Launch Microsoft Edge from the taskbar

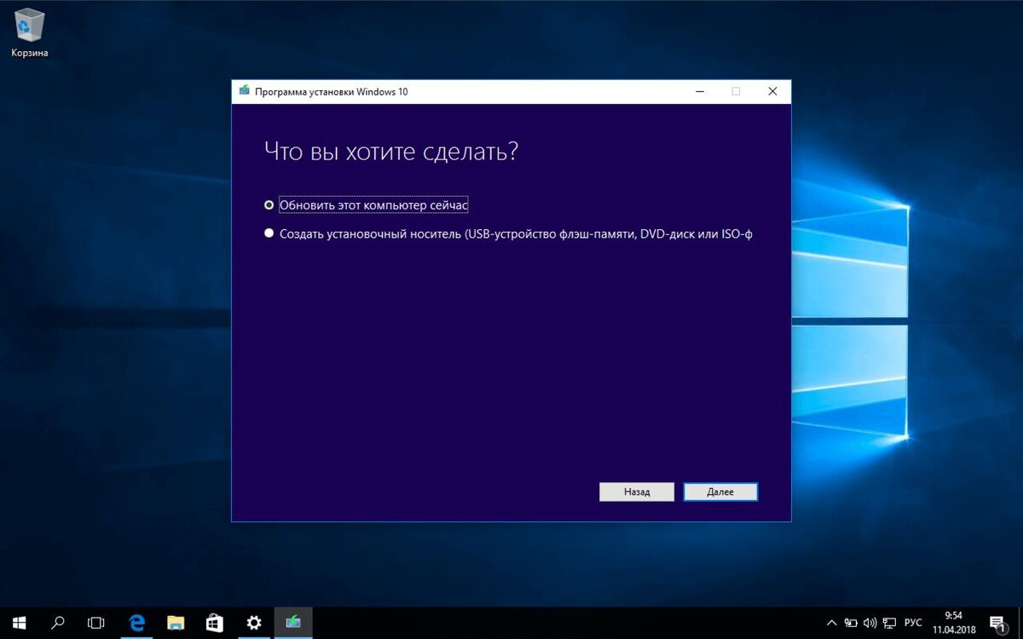click(136, 623)
